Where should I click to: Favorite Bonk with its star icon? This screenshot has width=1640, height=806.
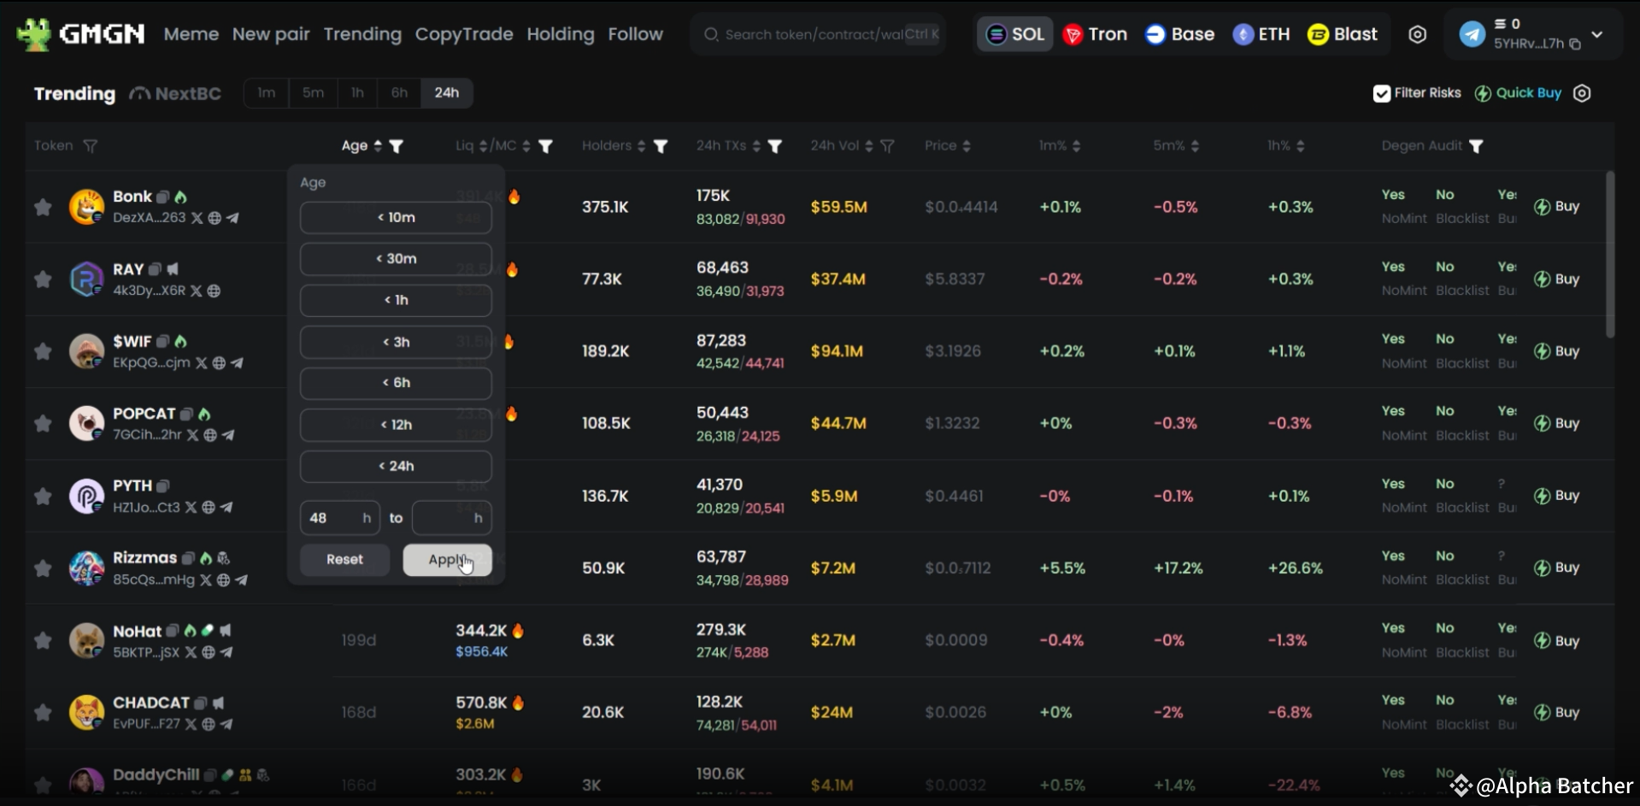[43, 207]
